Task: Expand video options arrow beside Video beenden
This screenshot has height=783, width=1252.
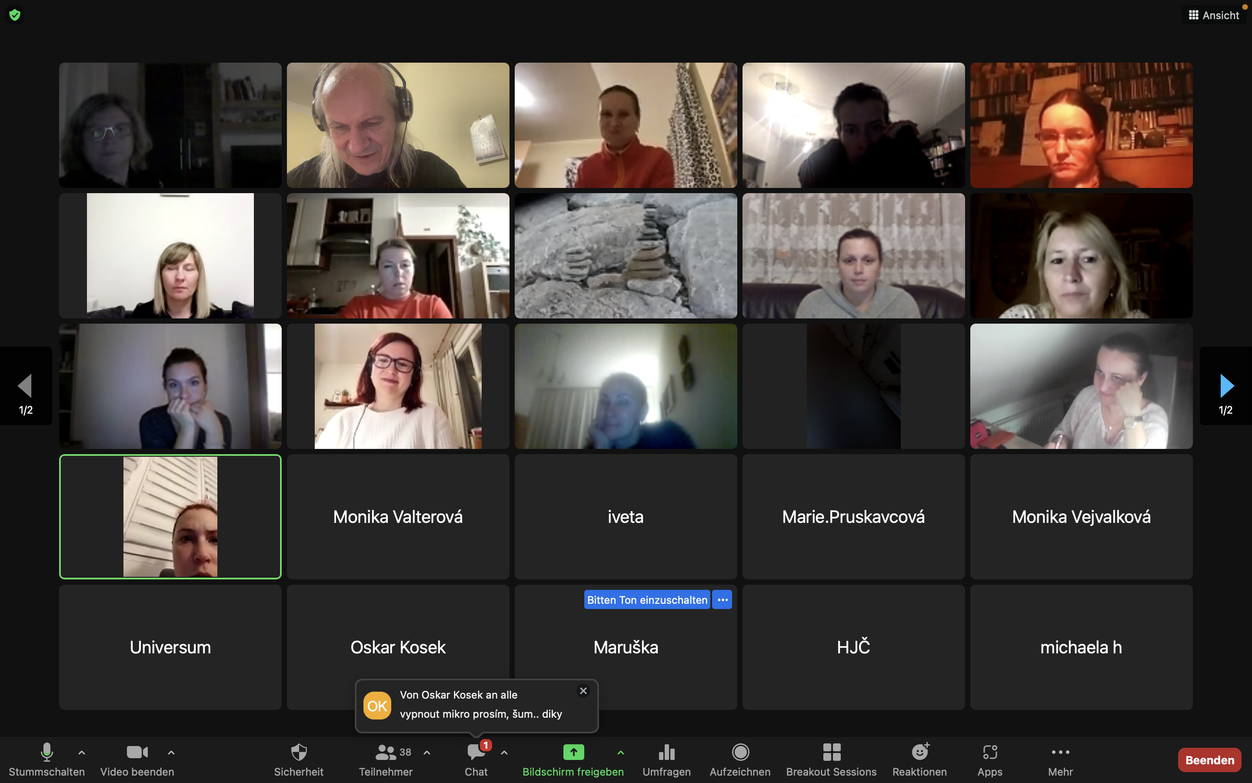Action: point(171,753)
